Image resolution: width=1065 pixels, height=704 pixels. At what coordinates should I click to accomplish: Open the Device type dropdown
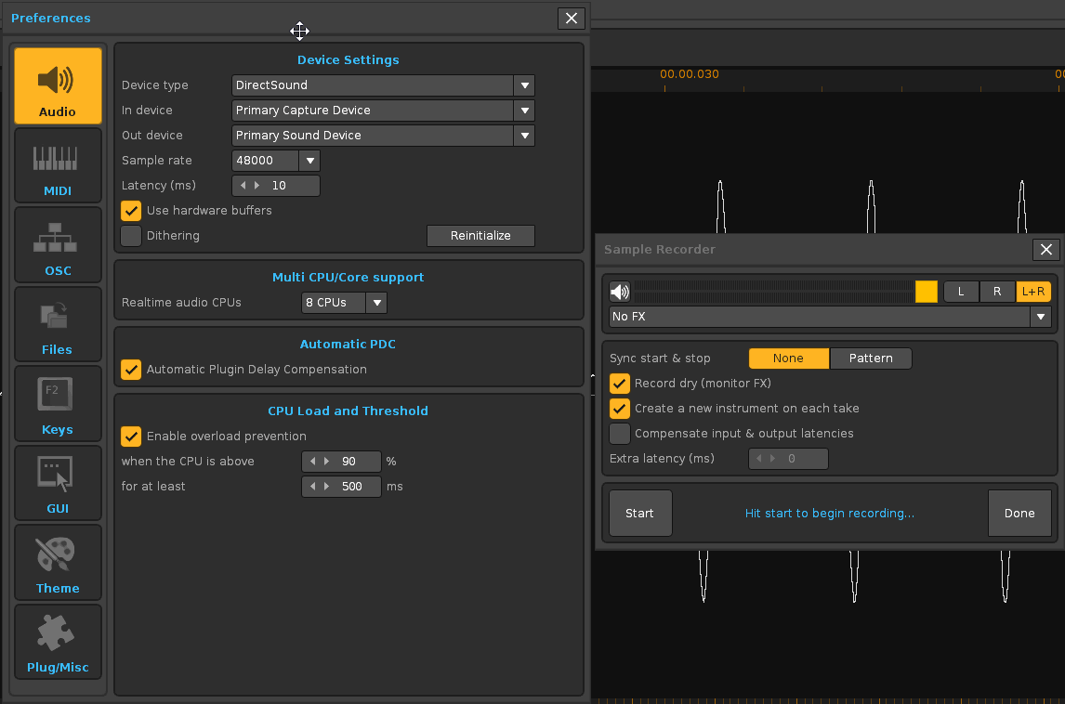[x=524, y=85]
